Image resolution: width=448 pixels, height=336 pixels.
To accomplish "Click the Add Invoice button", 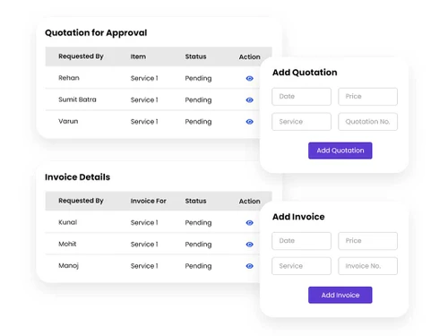I will click(340, 295).
